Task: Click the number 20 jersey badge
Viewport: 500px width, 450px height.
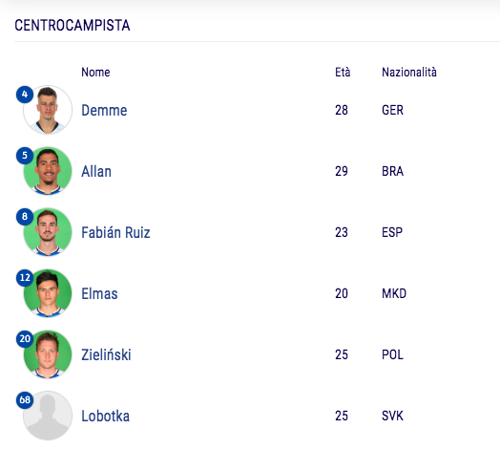Action: coord(25,339)
